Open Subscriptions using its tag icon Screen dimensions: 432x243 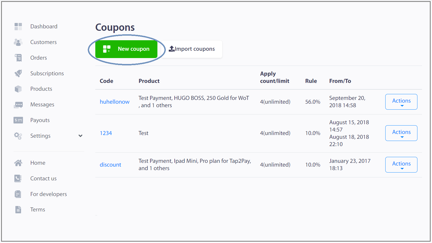tap(18, 73)
